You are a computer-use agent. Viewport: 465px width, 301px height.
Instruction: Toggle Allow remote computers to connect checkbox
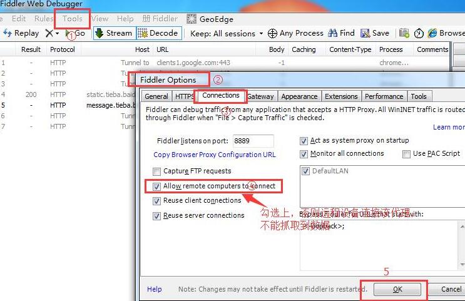156,186
